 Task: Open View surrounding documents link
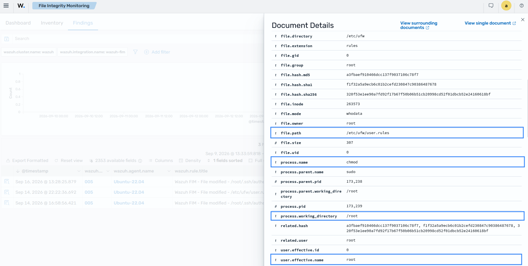point(419,25)
